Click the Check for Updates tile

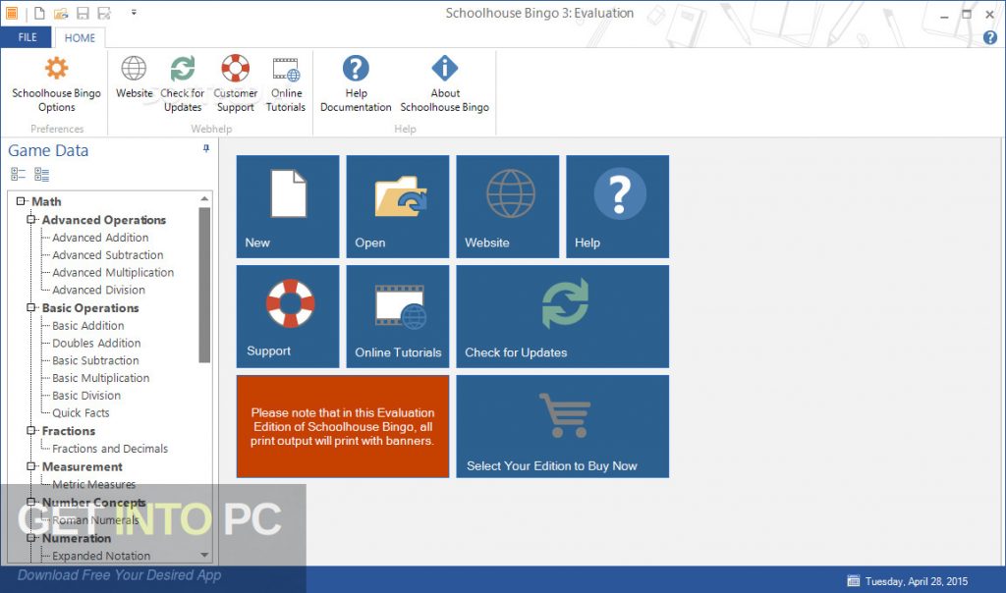click(x=563, y=317)
